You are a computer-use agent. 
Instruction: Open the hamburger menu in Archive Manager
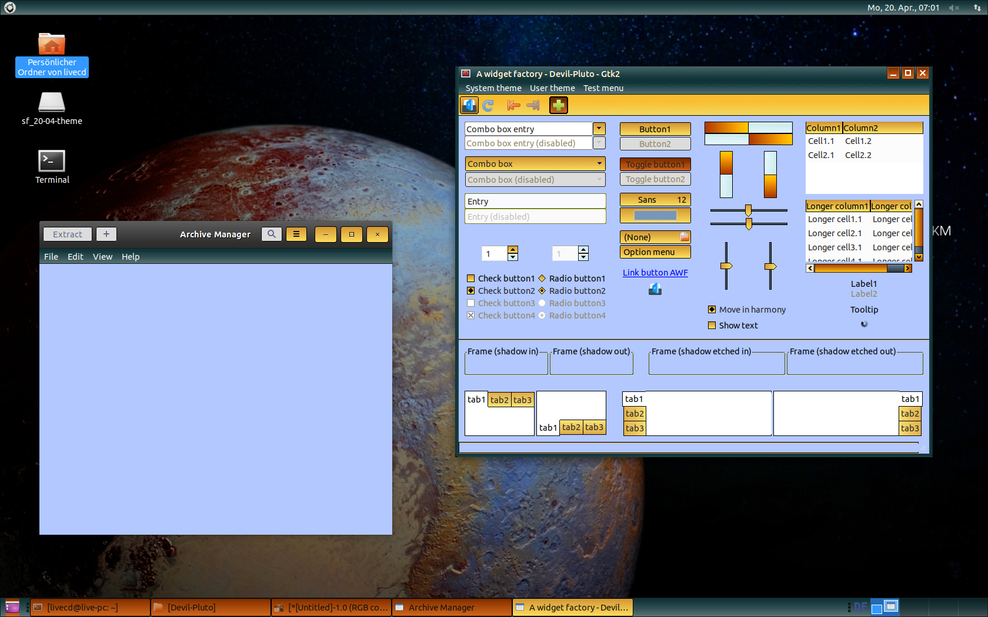(296, 234)
